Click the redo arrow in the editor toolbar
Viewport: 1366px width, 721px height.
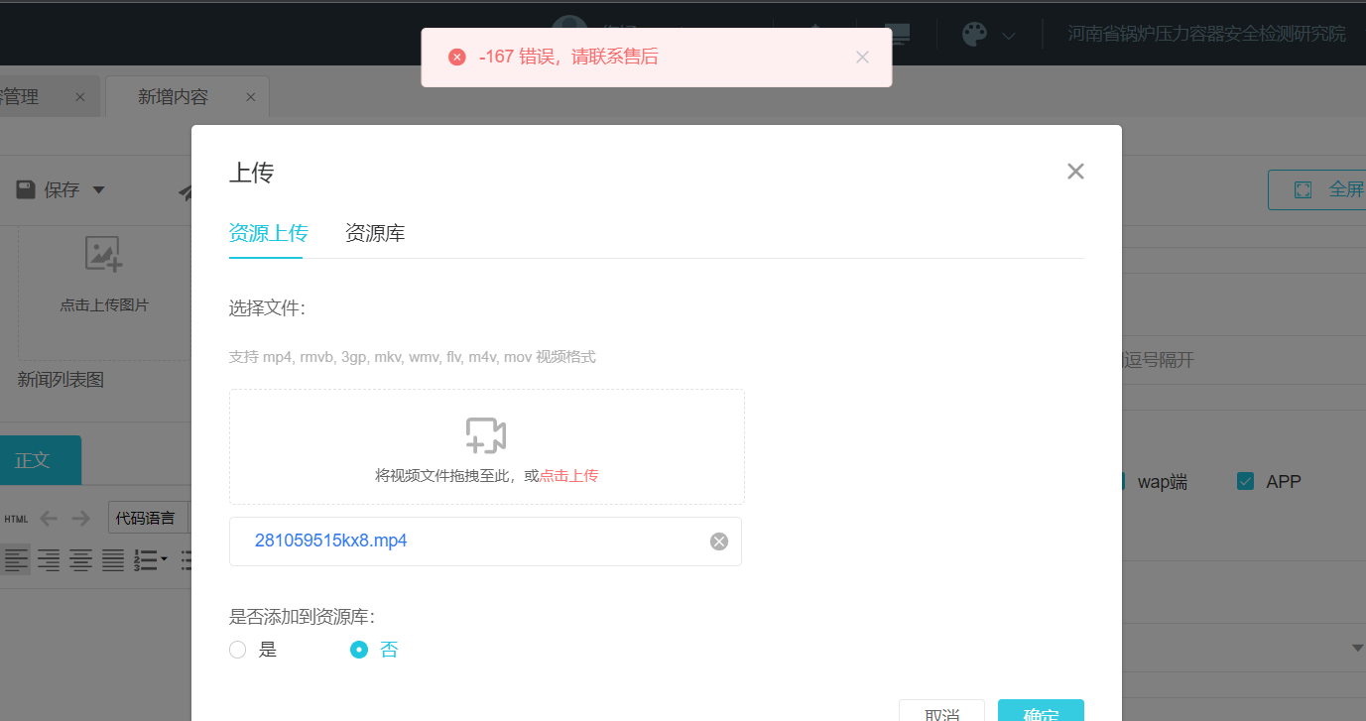pos(81,518)
